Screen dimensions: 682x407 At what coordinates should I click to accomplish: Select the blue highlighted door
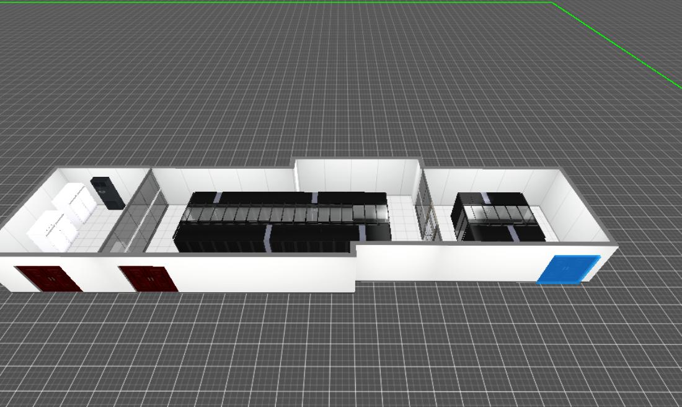click(x=567, y=270)
